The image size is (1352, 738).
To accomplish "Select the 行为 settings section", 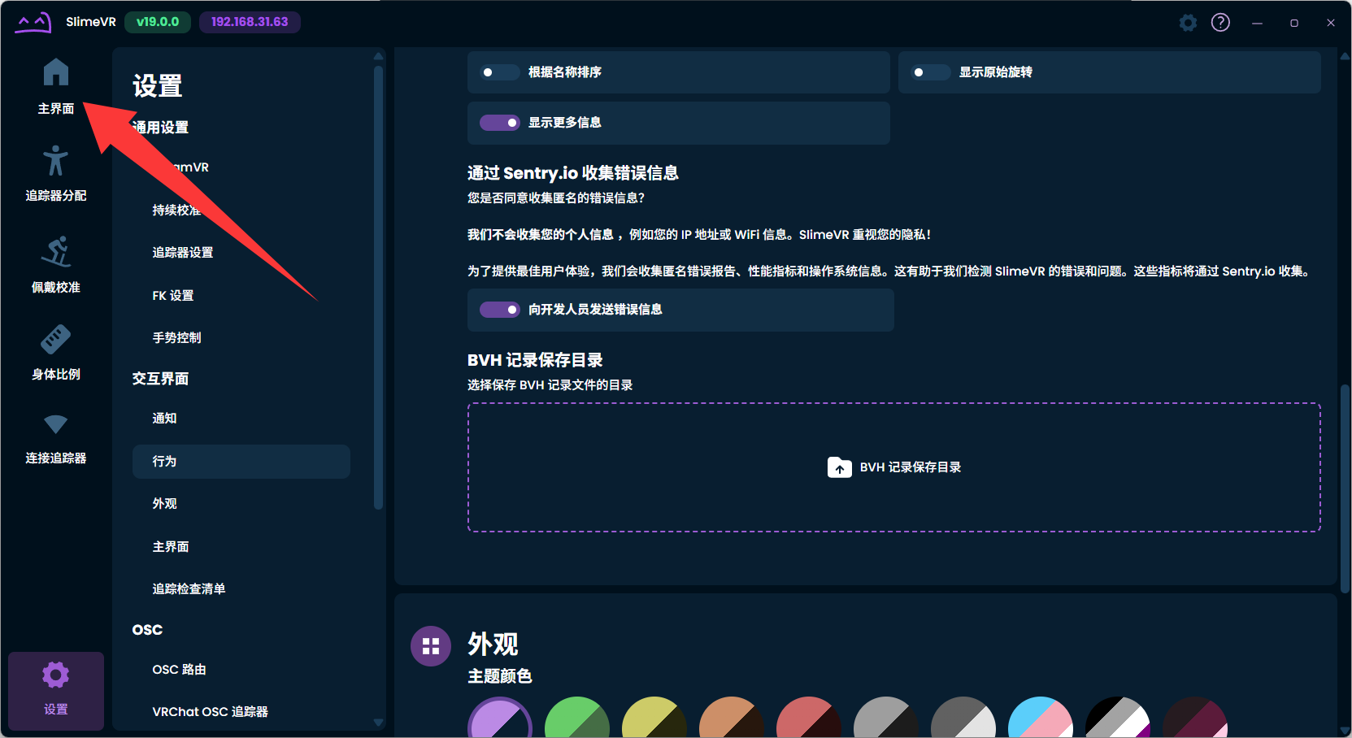I will click(241, 462).
